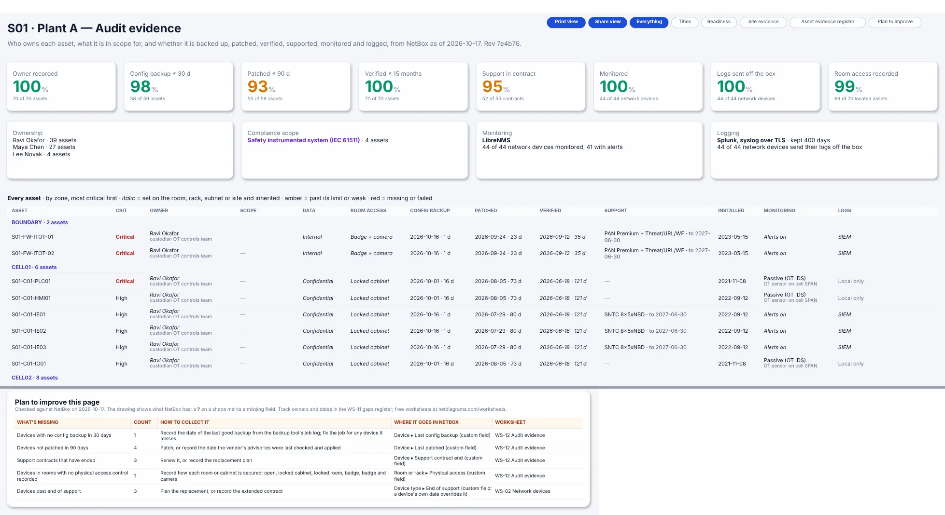The height and width of the screenshot is (515, 945).
Task: Click the WORKSHEET column header
Action: [510, 422]
